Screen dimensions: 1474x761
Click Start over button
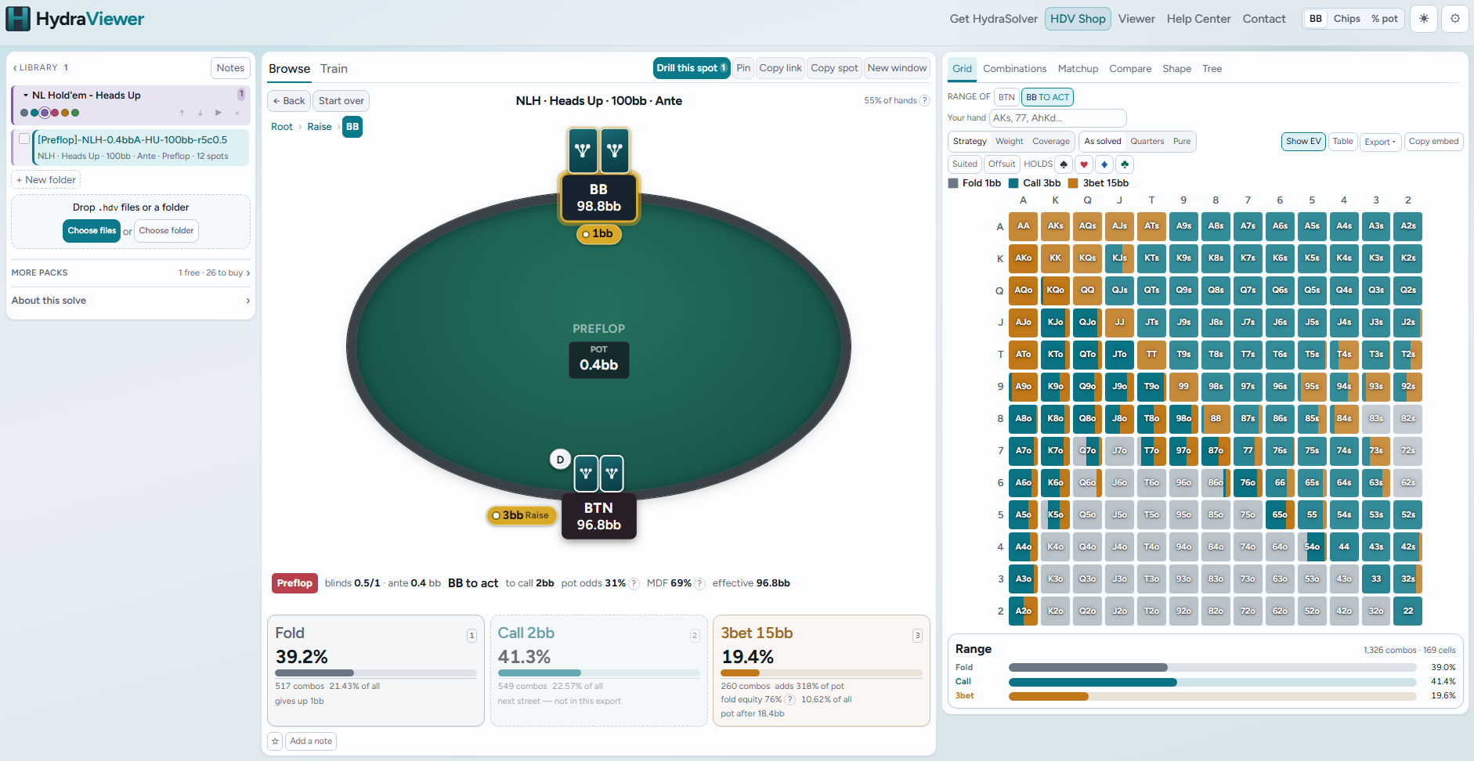(x=341, y=101)
